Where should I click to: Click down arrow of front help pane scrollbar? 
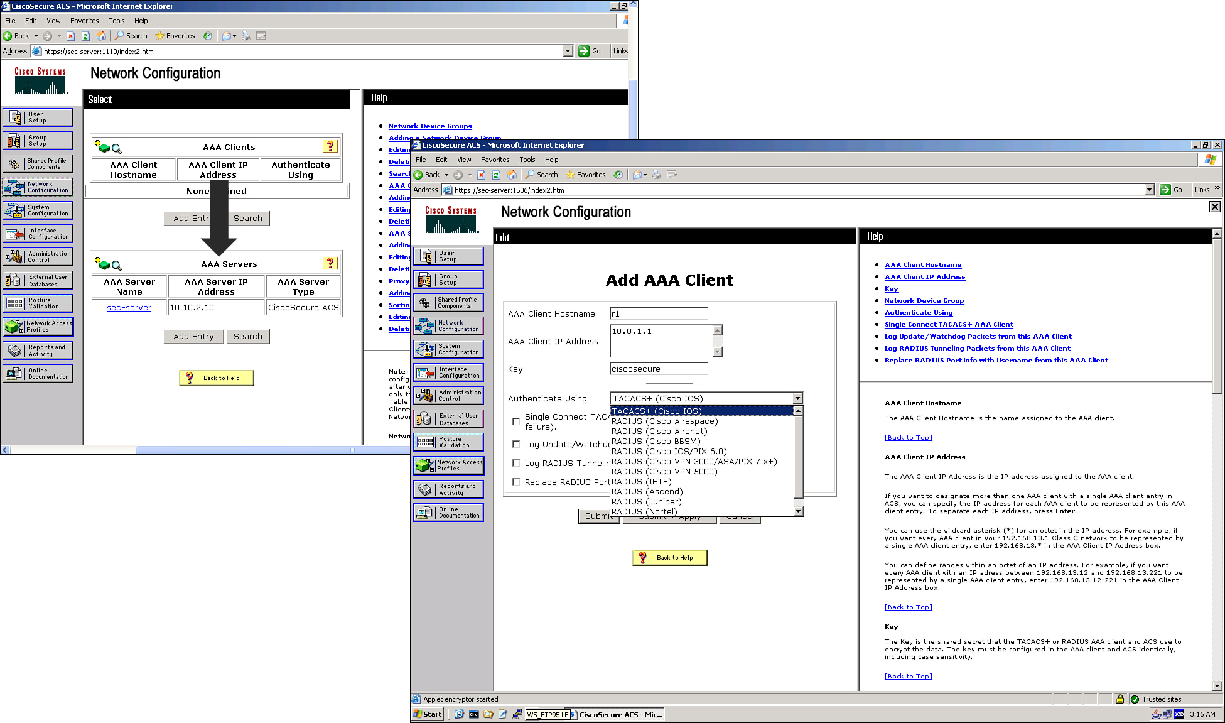pos(1217,686)
